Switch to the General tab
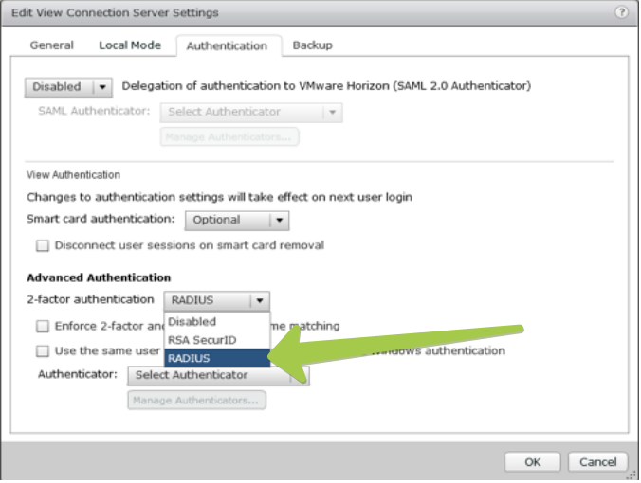Image resolution: width=641 pixels, height=483 pixels. tap(51, 45)
